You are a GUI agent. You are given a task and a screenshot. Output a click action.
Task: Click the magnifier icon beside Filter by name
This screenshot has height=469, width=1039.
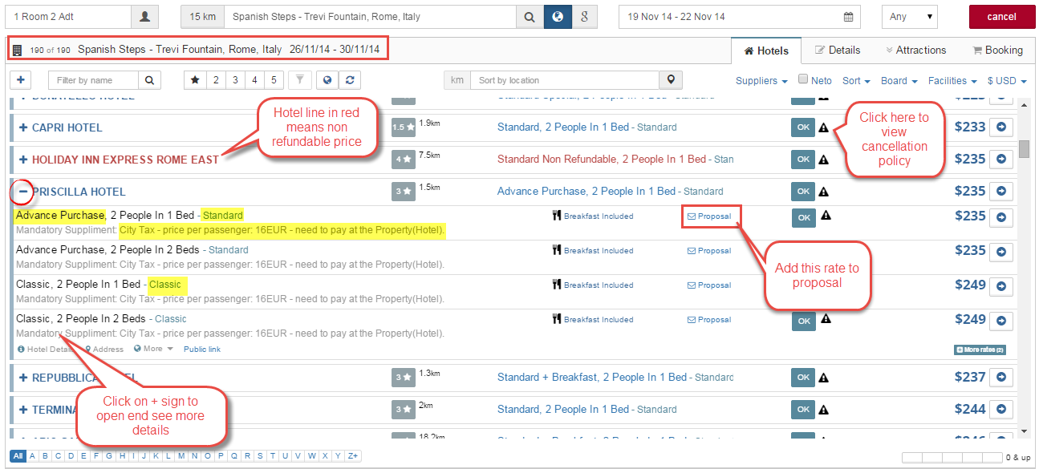point(149,80)
